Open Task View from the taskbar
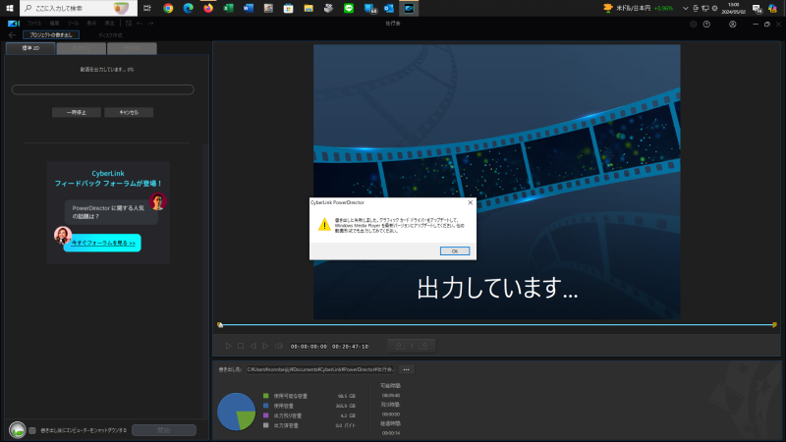The width and height of the screenshot is (786, 442). coord(146,8)
